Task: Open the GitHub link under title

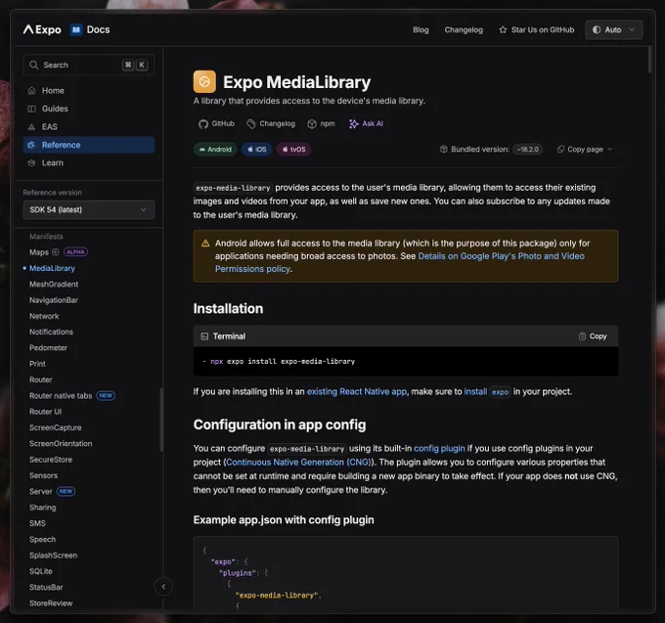Action: click(x=216, y=124)
